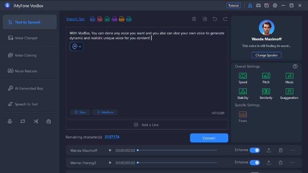This screenshot has width=308, height=173.
Task: Import a PDF file
Action: click(100, 19)
